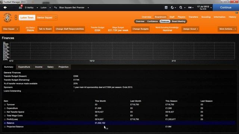Click the Last Season column header
Image resolution: width=239 pixels, height=134 pixels.
coord(207,101)
